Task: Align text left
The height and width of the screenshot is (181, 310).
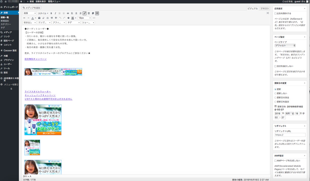Action: coord(72,13)
